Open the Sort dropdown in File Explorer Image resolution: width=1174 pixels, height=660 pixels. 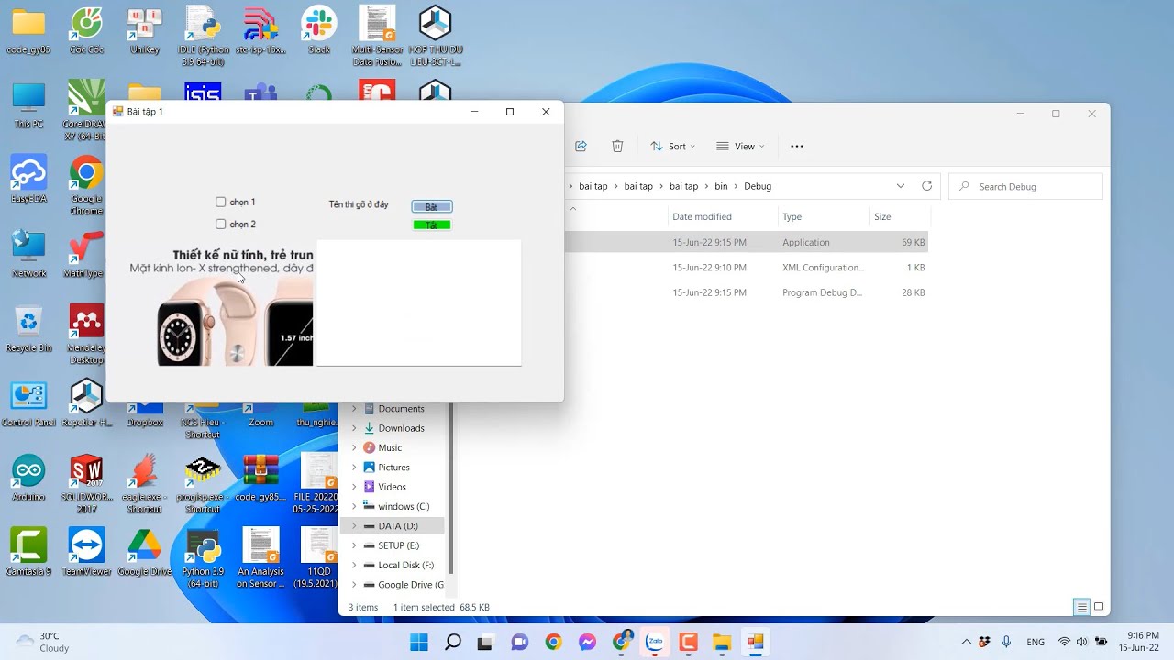[x=672, y=146]
